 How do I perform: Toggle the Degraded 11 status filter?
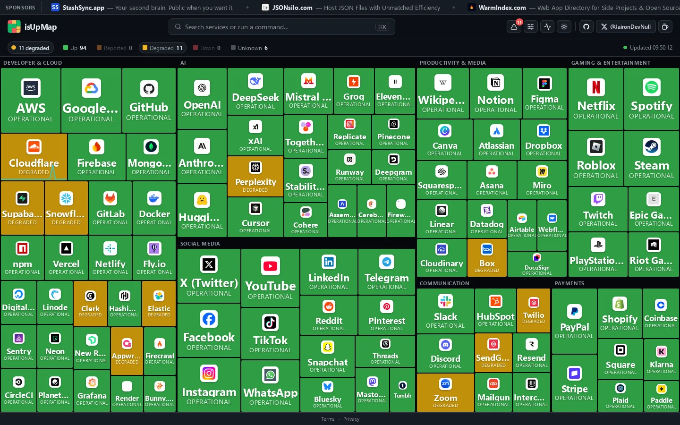(162, 48)
